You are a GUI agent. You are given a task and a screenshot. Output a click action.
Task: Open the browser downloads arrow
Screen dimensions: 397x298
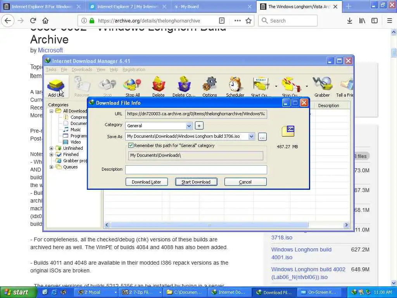click(349, 21)
